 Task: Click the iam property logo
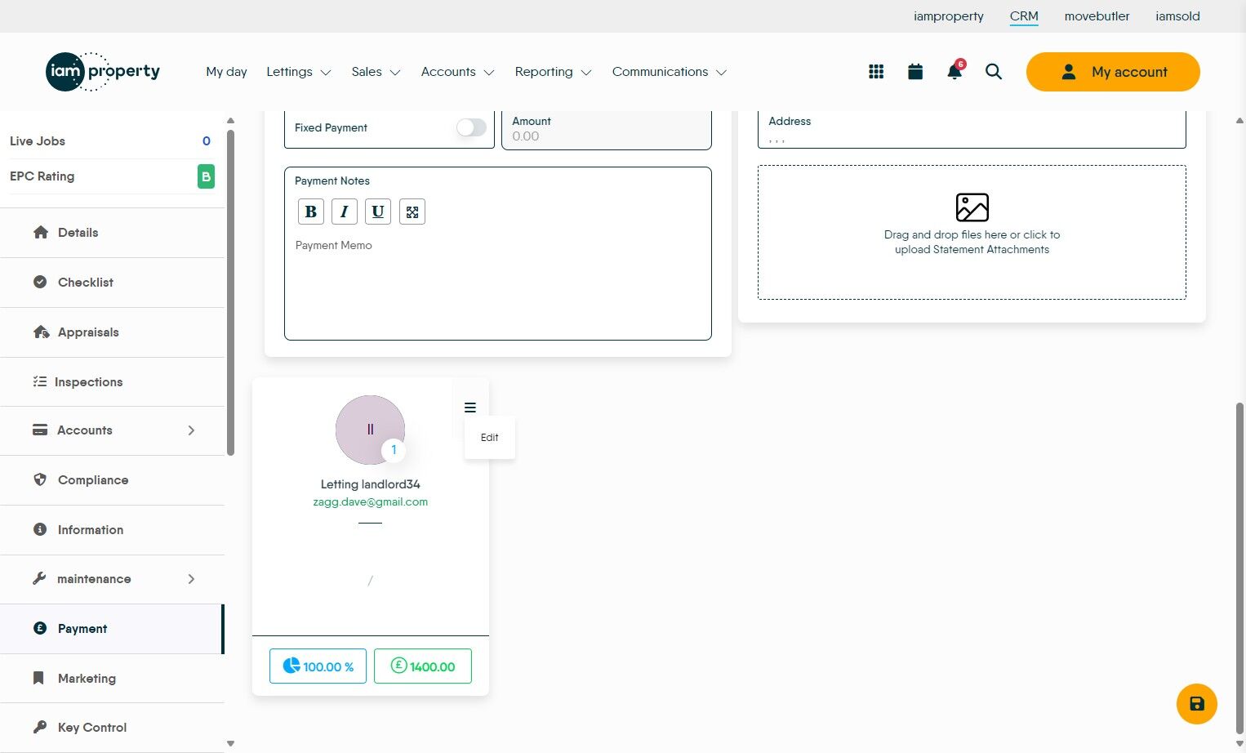click(103, 72)
